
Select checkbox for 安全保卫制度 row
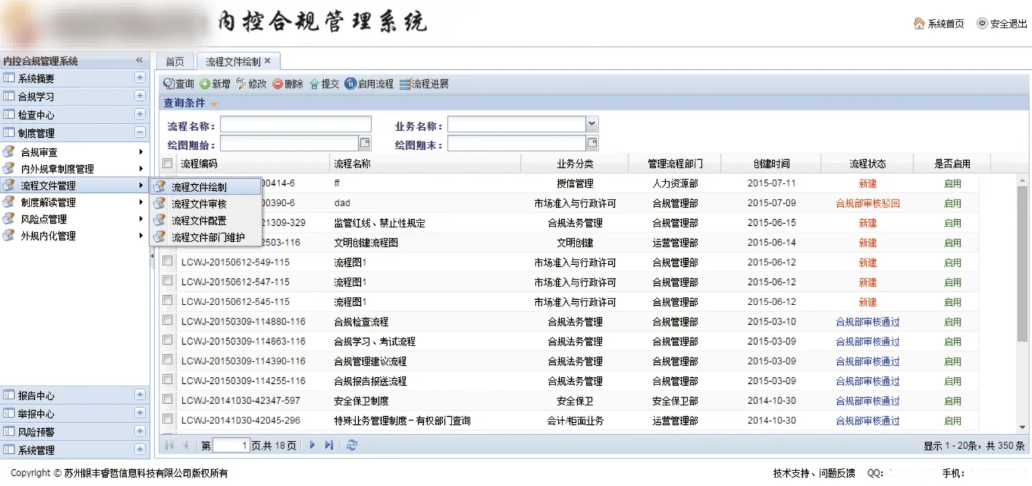(167, 399)
